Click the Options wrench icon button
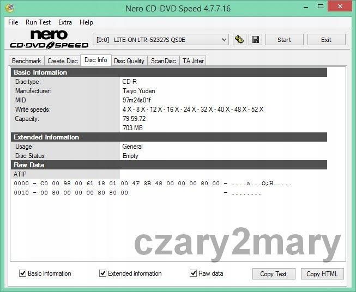 click(x=239, y=40)
